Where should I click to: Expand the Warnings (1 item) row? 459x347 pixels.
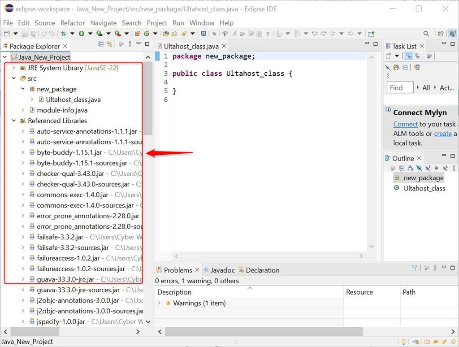click(x=159, y=303)
